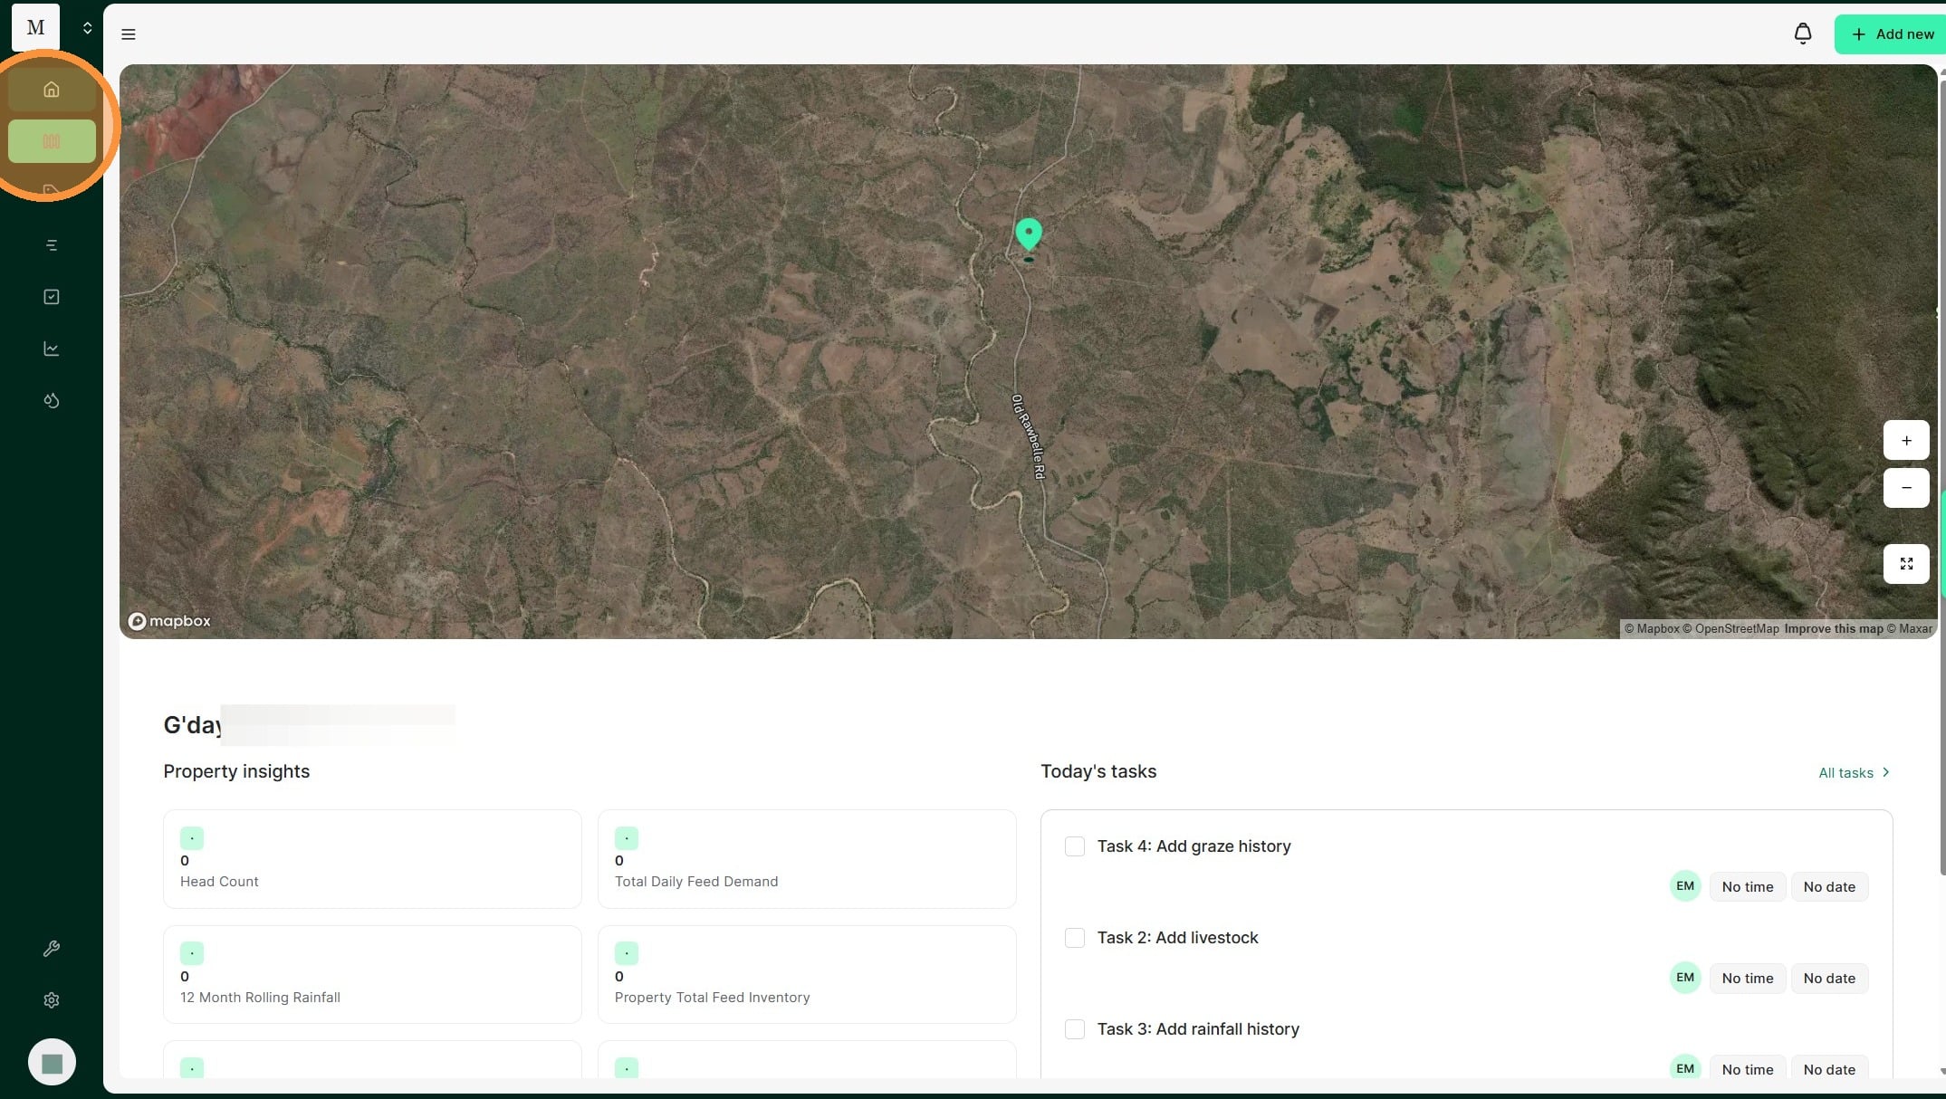Toggle the hamburger menu button
The width and height of the screenshot is (1946, 1099).
[x=129, y=34]
